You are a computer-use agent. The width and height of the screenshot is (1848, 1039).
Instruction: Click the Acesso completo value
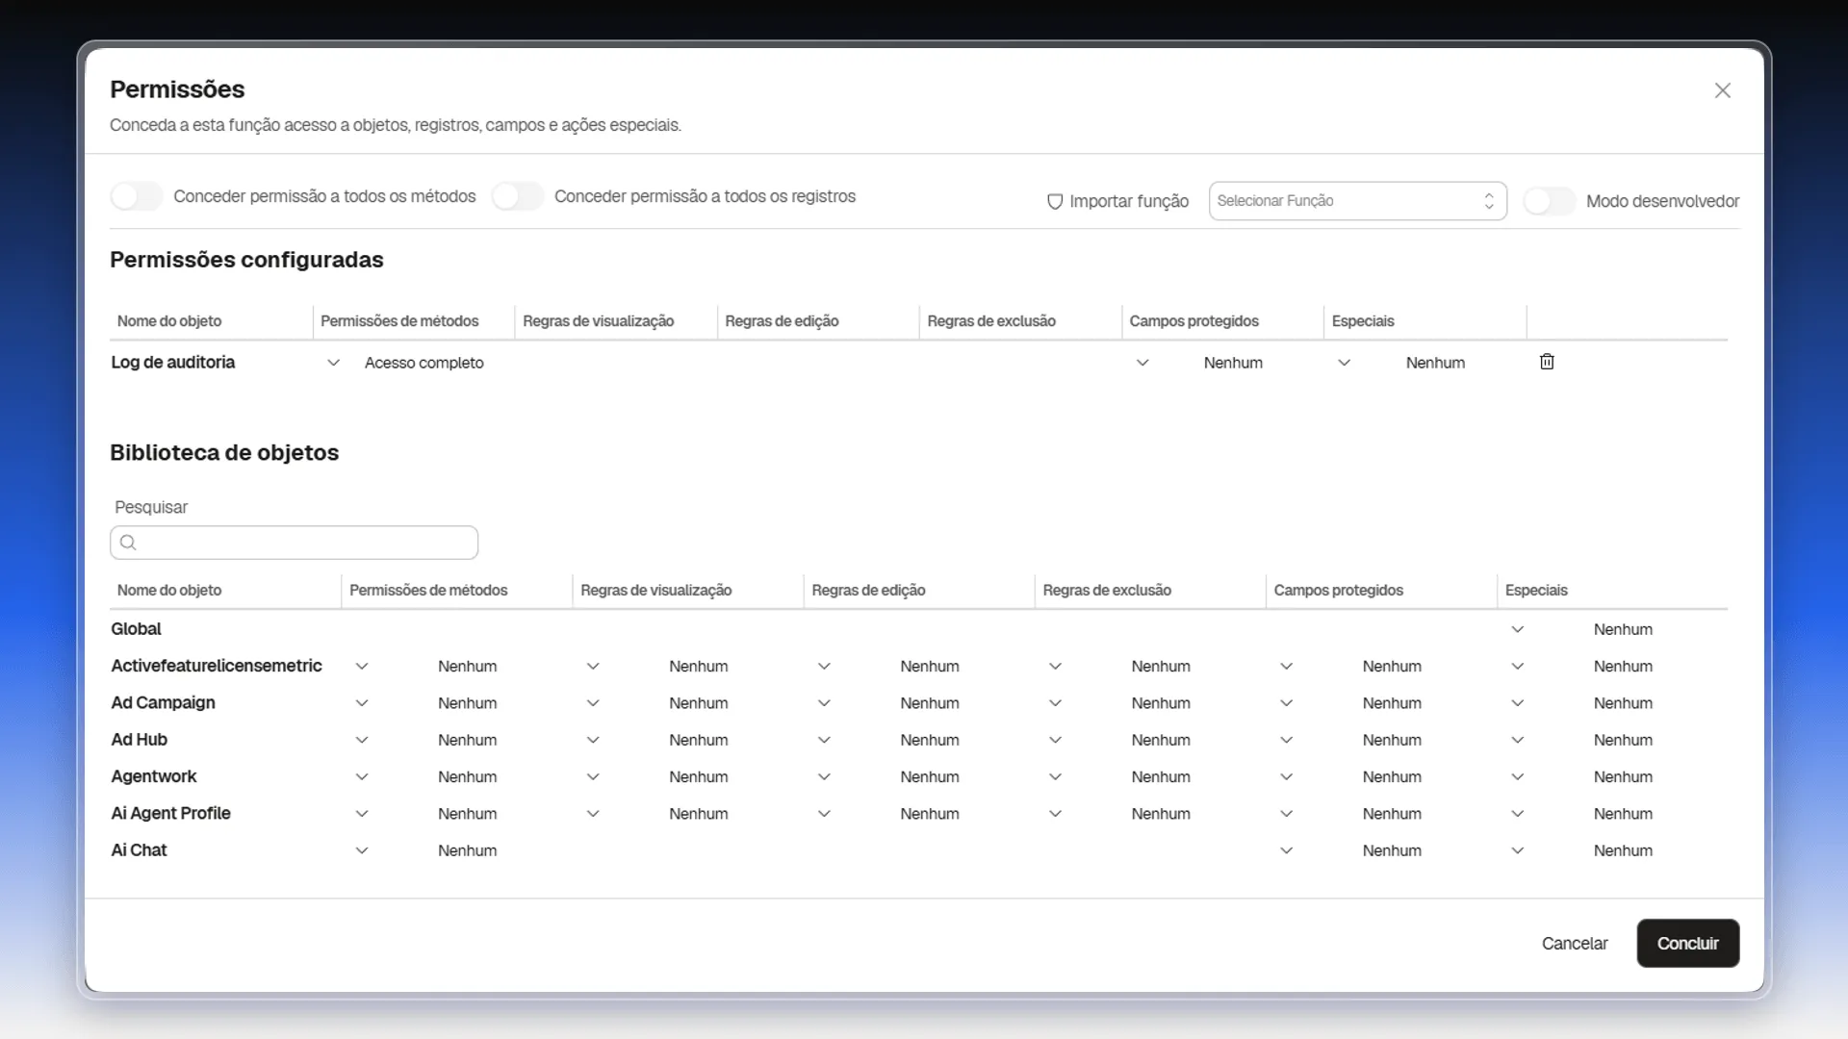pos(423,363)
